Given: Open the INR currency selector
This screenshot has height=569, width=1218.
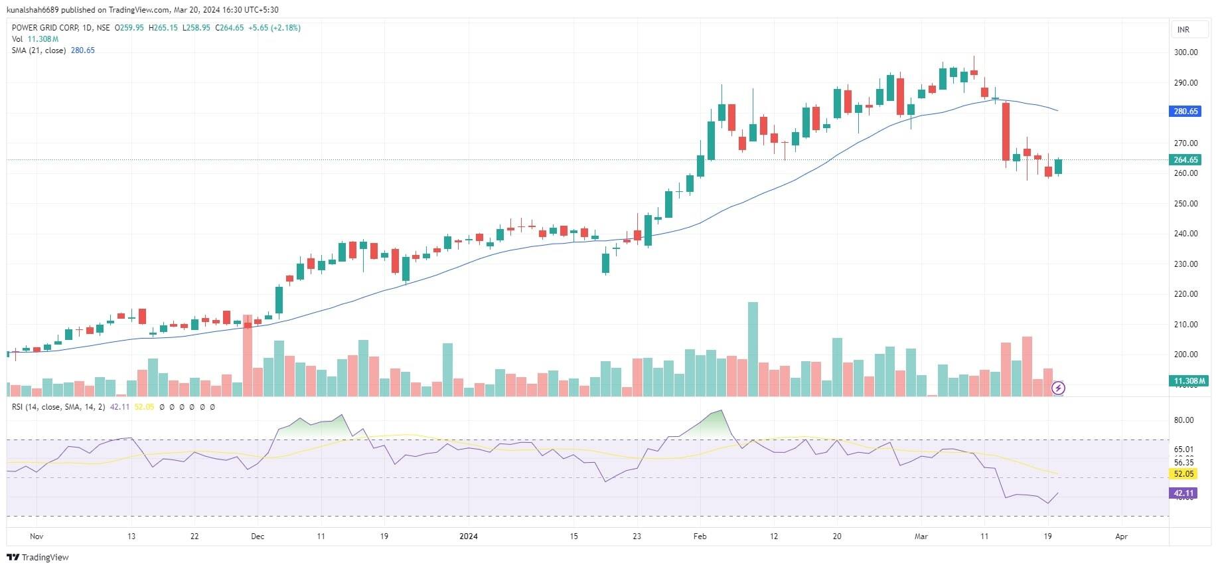Looking at the screenshot, I should coord(1189,30).
